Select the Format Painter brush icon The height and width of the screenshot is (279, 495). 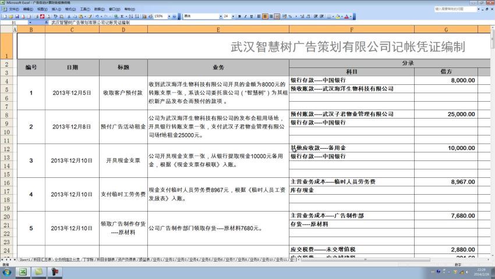[x=90, y=16]
